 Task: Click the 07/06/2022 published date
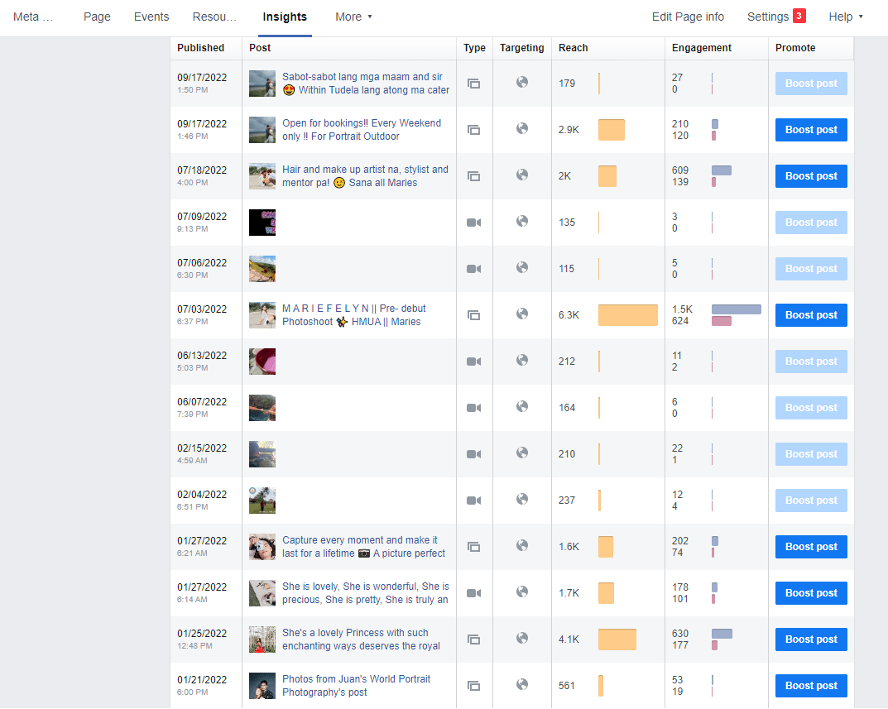[202, 263]
